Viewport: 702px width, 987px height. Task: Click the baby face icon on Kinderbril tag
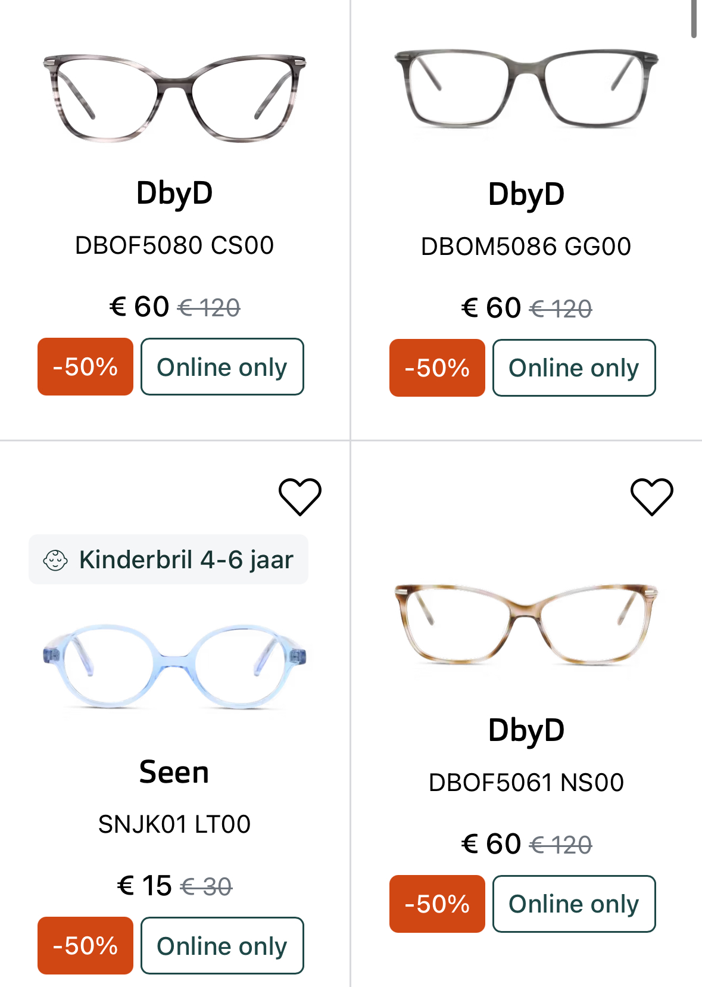click(55, 560)
